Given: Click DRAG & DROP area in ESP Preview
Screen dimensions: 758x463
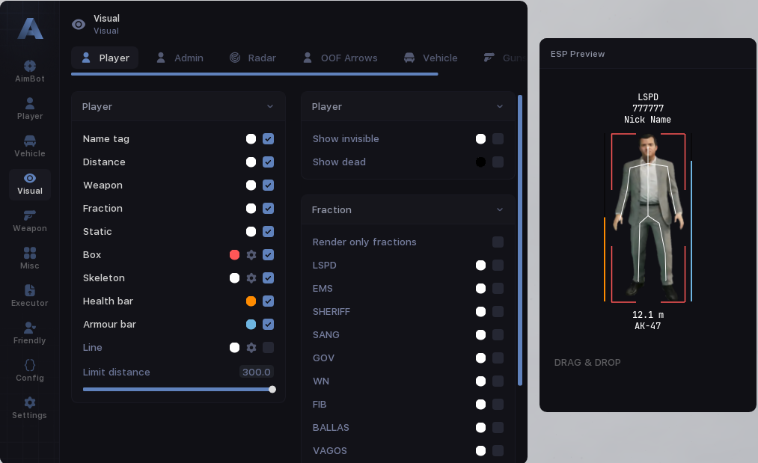Looking at the screenshot, I should [x=587, y=363].
